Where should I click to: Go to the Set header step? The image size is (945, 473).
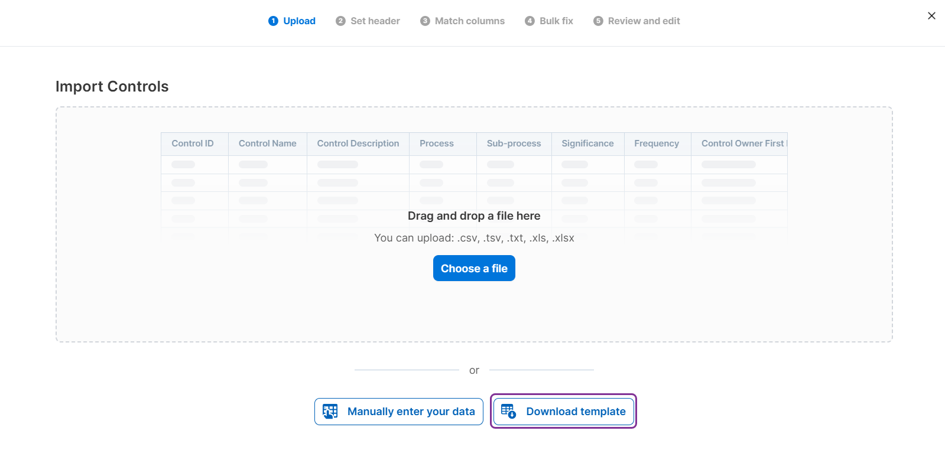click(x=368, y=21)
